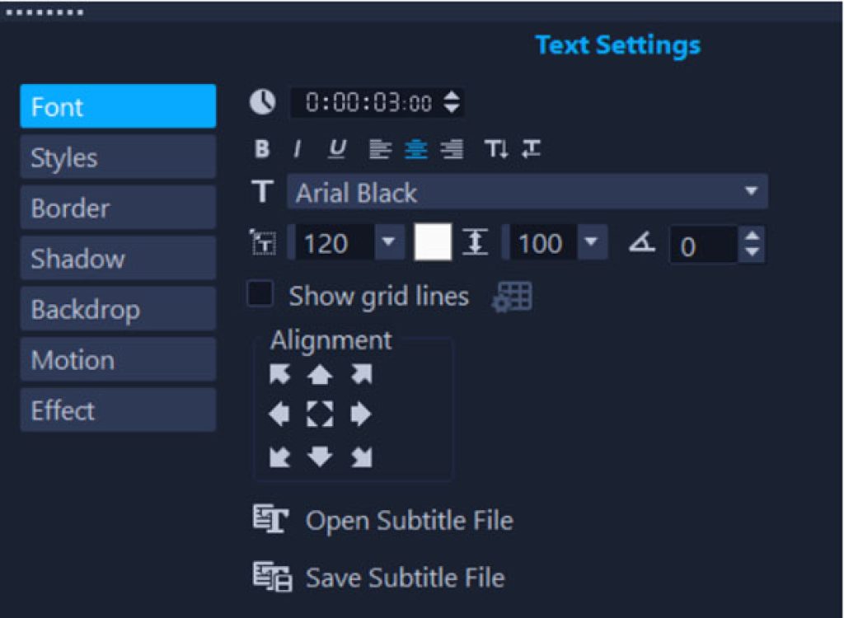Center the title in the frame
The height and width of the screenshot is (618, 844).
click(320, 416)
